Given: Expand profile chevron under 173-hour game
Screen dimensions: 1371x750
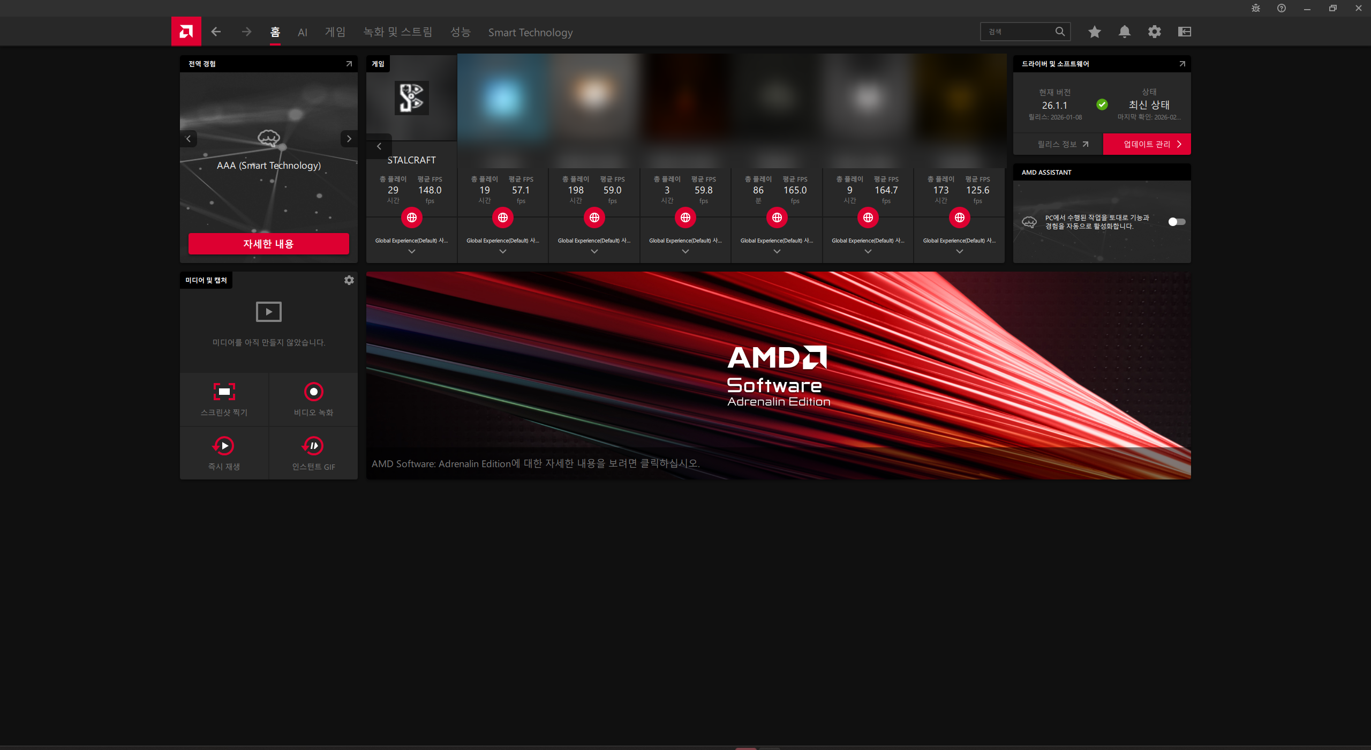Looking at the screenshot, I should pos(959,251).
